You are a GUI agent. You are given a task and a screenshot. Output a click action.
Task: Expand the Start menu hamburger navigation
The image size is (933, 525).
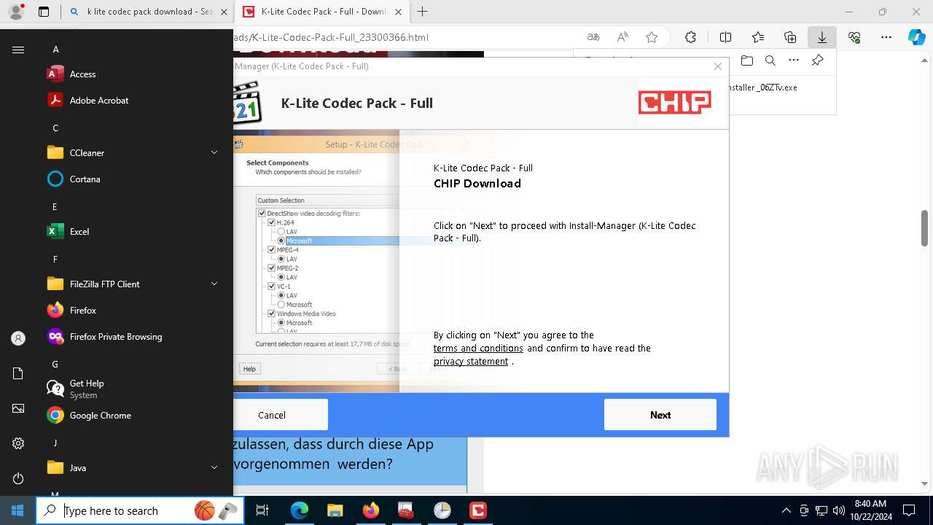(18, 50)
